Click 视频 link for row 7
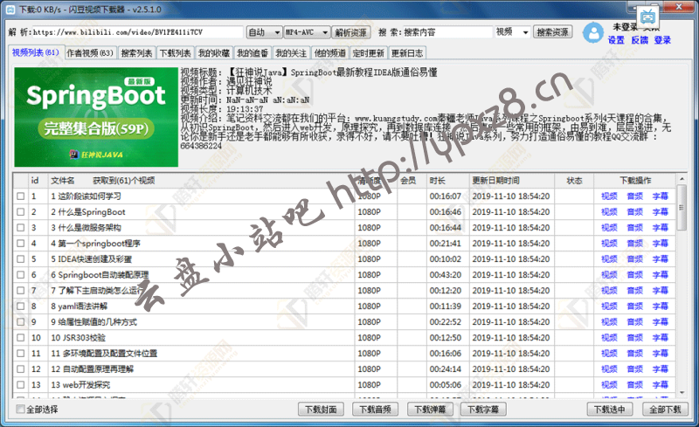The width and height of the screenshot is (699, 427). [x=609, y=290]
